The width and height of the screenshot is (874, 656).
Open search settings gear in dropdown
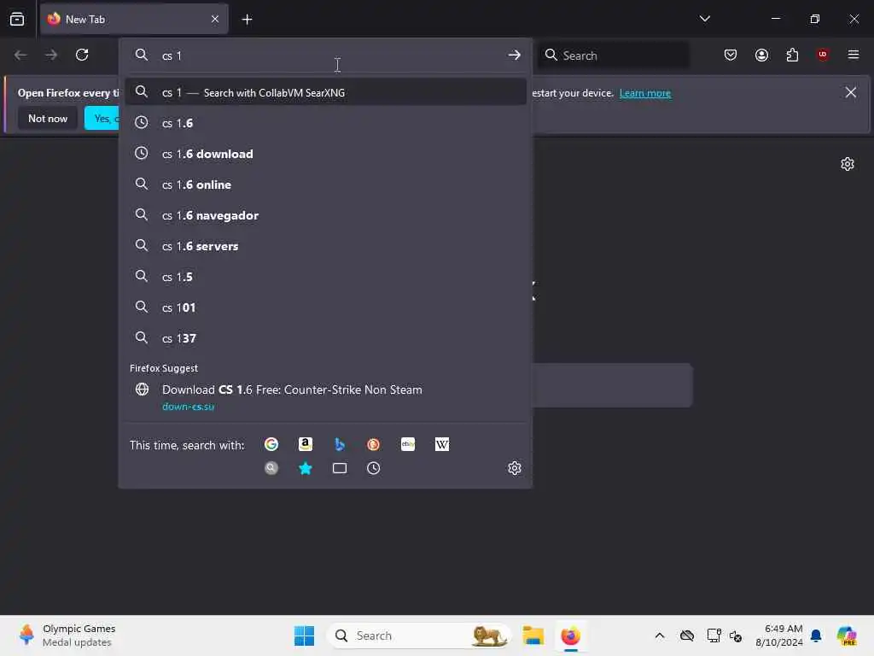point(515,468)
